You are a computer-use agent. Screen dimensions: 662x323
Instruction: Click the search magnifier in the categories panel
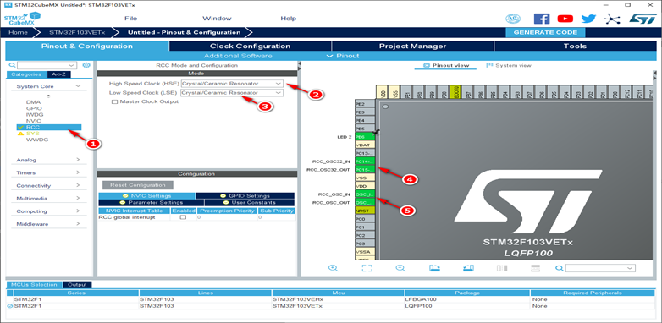coord(12,65)
